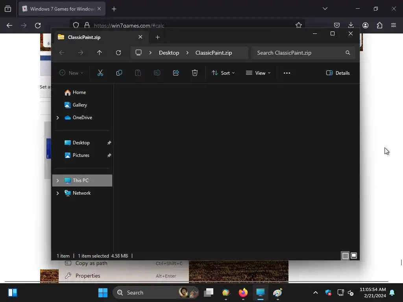The image size is (403, 302).
Task: Click chevron after PC icon in address bar
Action: [x=150, y=53]
